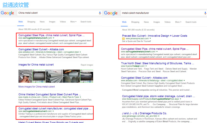The height and width of the screenshot is (123, 207).
Task: Open 'Images for China metal culvert' link
Action: 36,64
